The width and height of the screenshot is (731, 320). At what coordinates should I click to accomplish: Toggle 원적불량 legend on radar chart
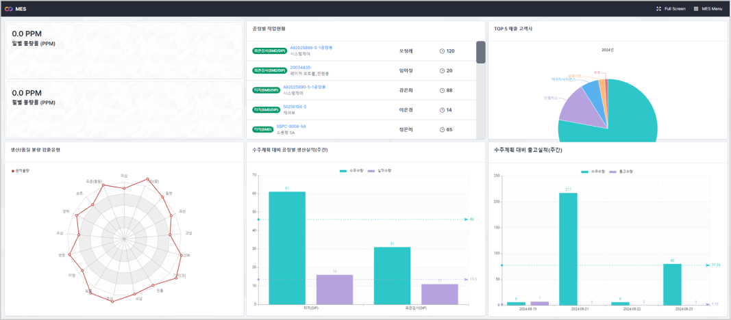21,171
